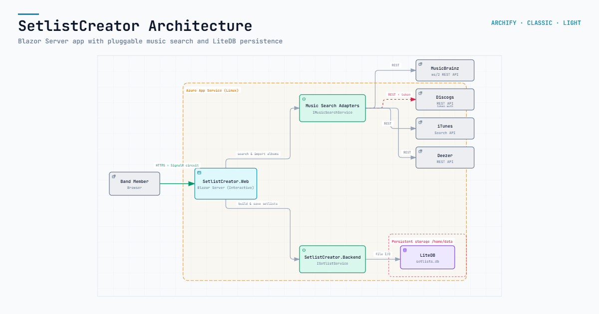Click the external-link icon on iTunes node

click(420, 122)
